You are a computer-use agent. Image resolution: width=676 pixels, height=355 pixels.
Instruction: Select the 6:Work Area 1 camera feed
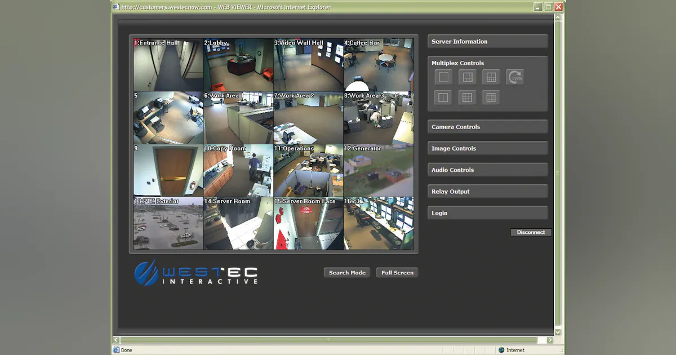[238, 118]
